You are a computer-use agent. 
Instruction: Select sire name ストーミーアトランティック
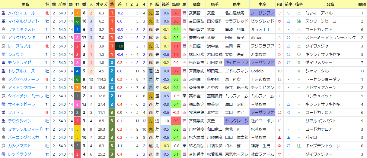331,38
